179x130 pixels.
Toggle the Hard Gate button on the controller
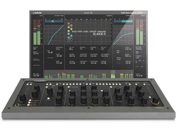tap(49, 98)
